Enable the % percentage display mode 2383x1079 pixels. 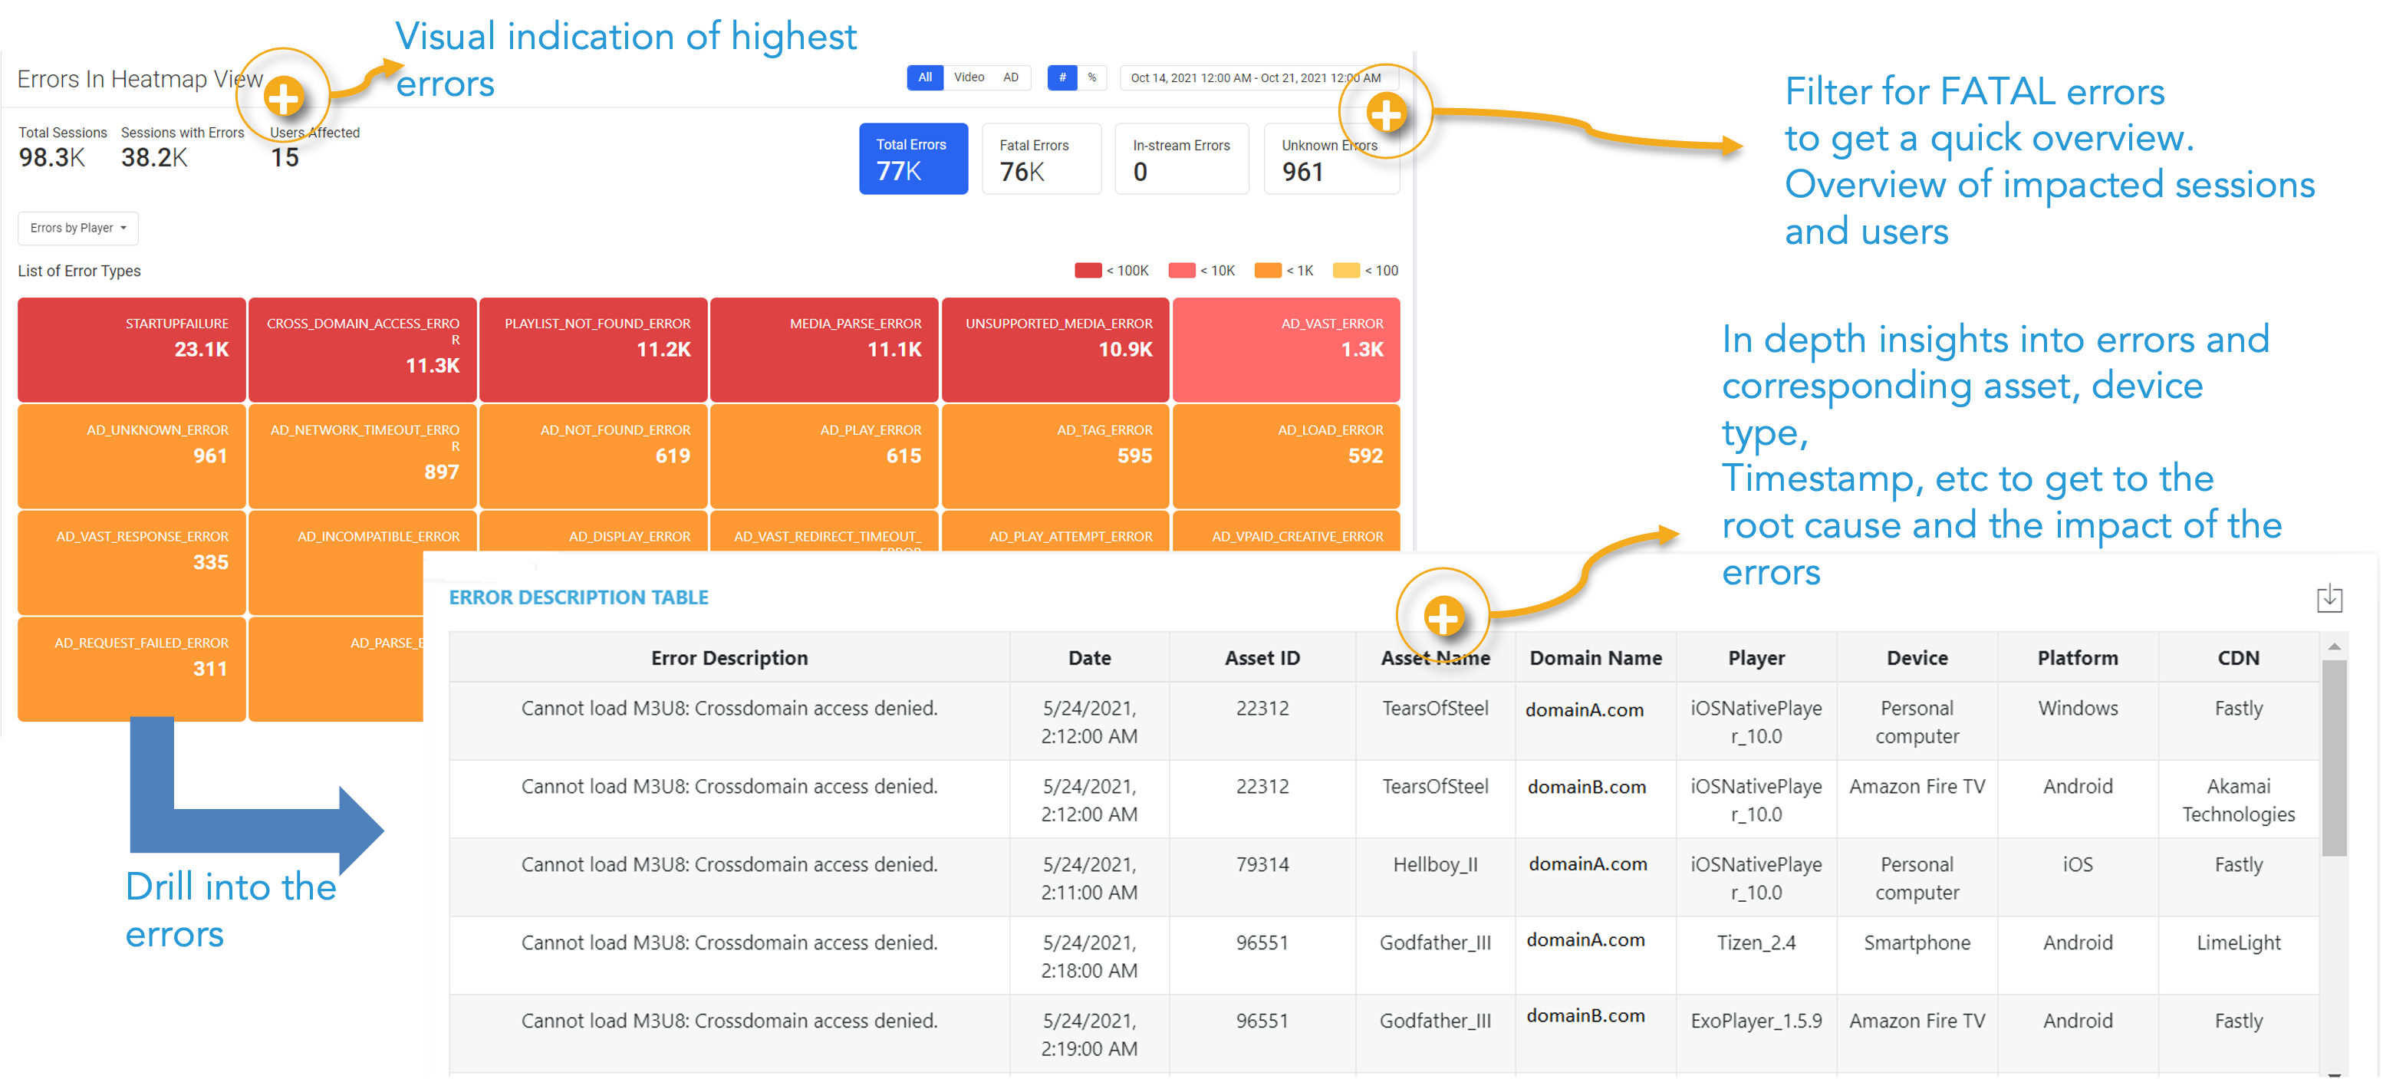pyautogui.click(x=1091, y=77)
